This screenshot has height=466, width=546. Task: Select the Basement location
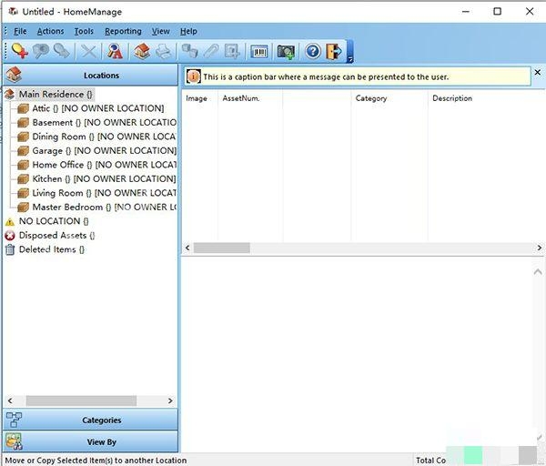tap(104, 123)
